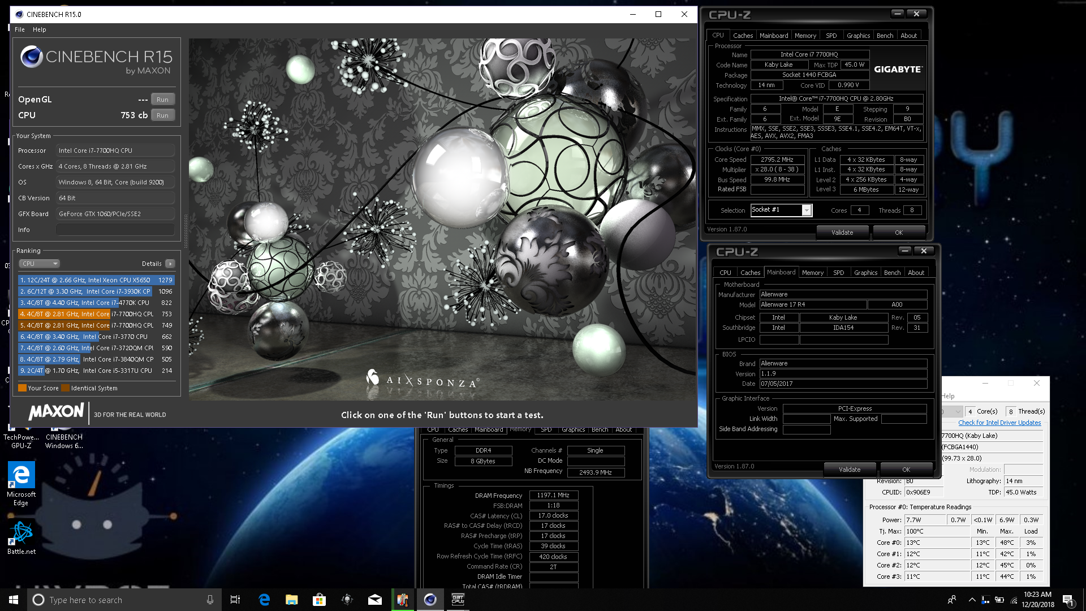Click the 1197.1 MHz DRAM Frequency value
Viewport: 1086px width, 611px height.
tap(553, 495)
